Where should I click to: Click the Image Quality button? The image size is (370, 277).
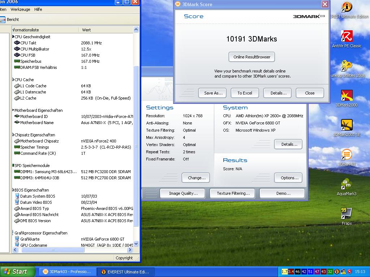(x=182, y=193)
